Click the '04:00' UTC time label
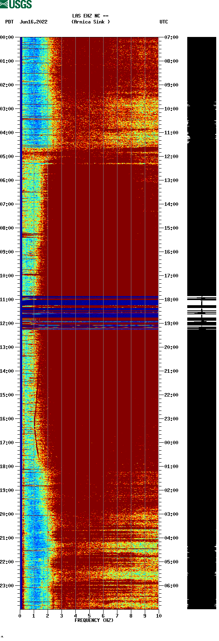Image resolution: width=219 pixels, height=641 pixels. tap(171, 538)
